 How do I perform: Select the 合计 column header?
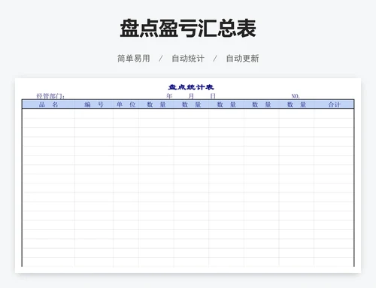coord(334,105)
